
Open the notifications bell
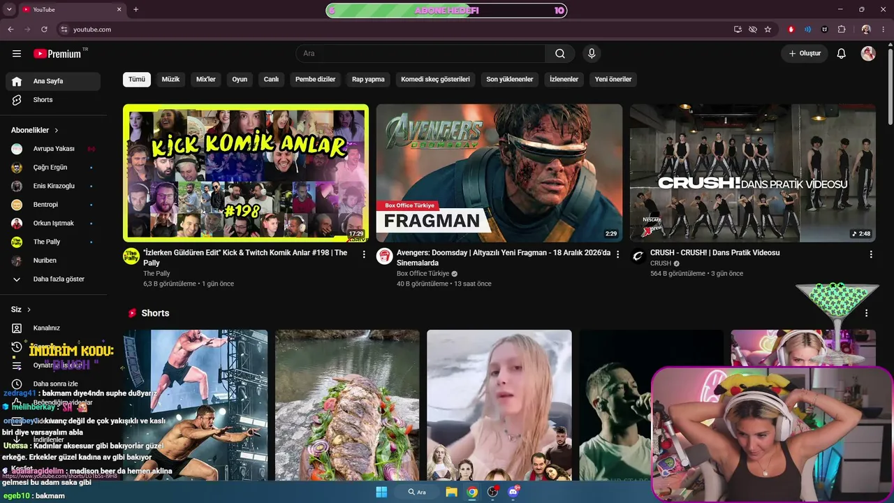[842, 54]
